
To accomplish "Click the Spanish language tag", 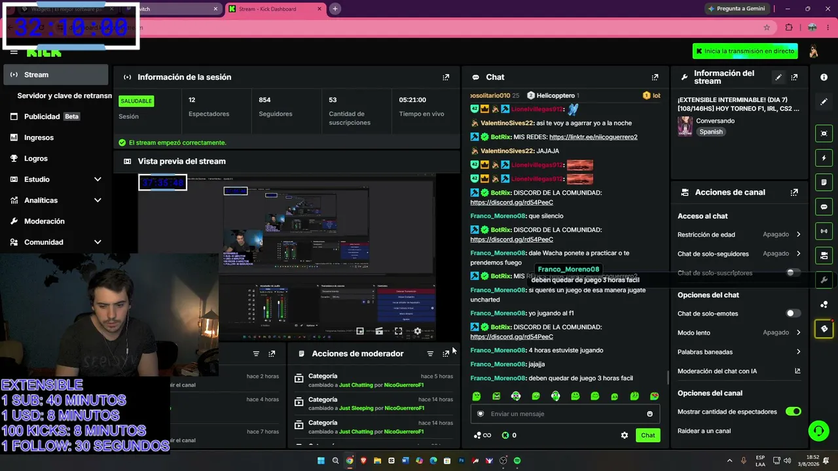I will (x=710, y=131).
